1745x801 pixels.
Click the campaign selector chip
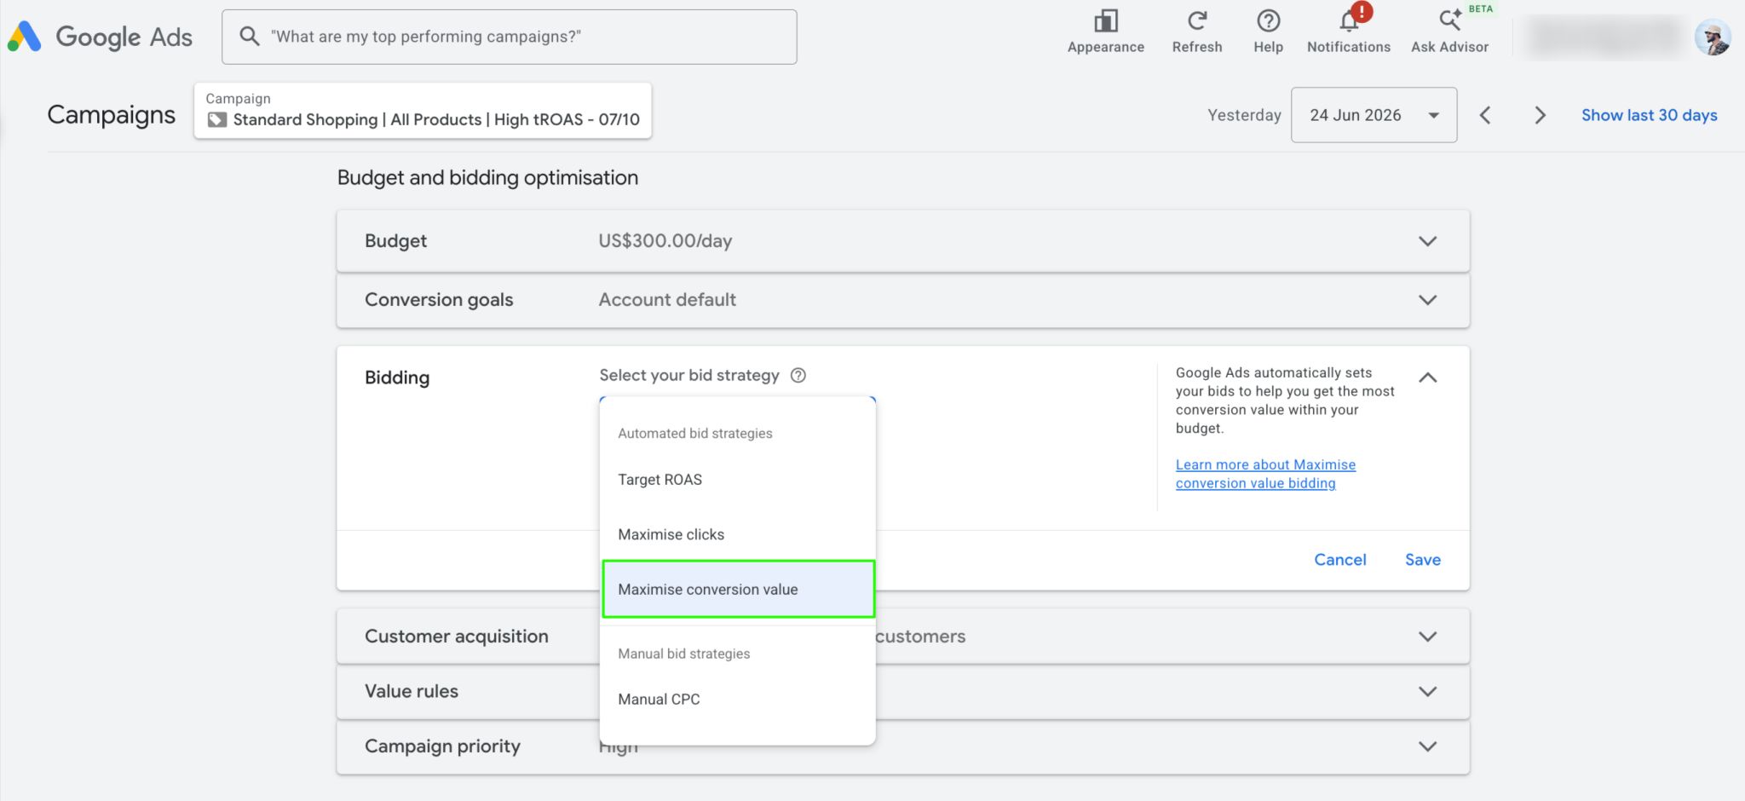point(423,110)
